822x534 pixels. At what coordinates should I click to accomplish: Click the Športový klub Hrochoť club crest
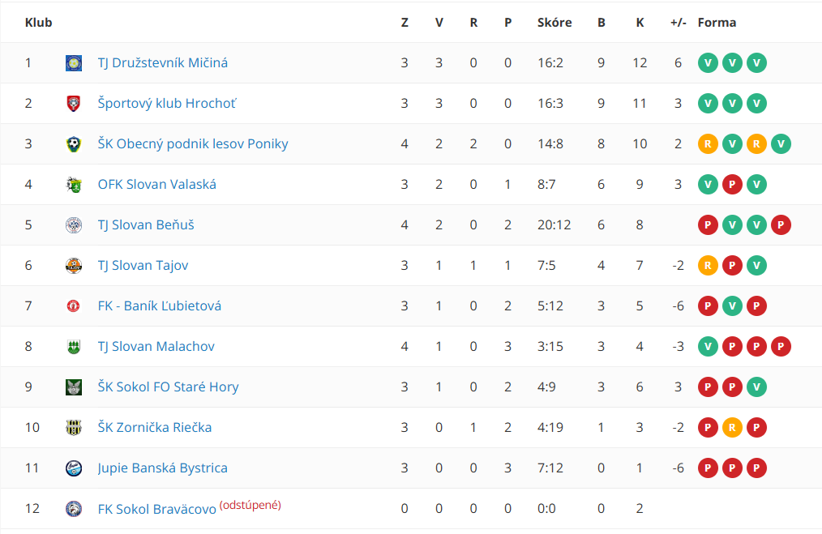(74, 103)
